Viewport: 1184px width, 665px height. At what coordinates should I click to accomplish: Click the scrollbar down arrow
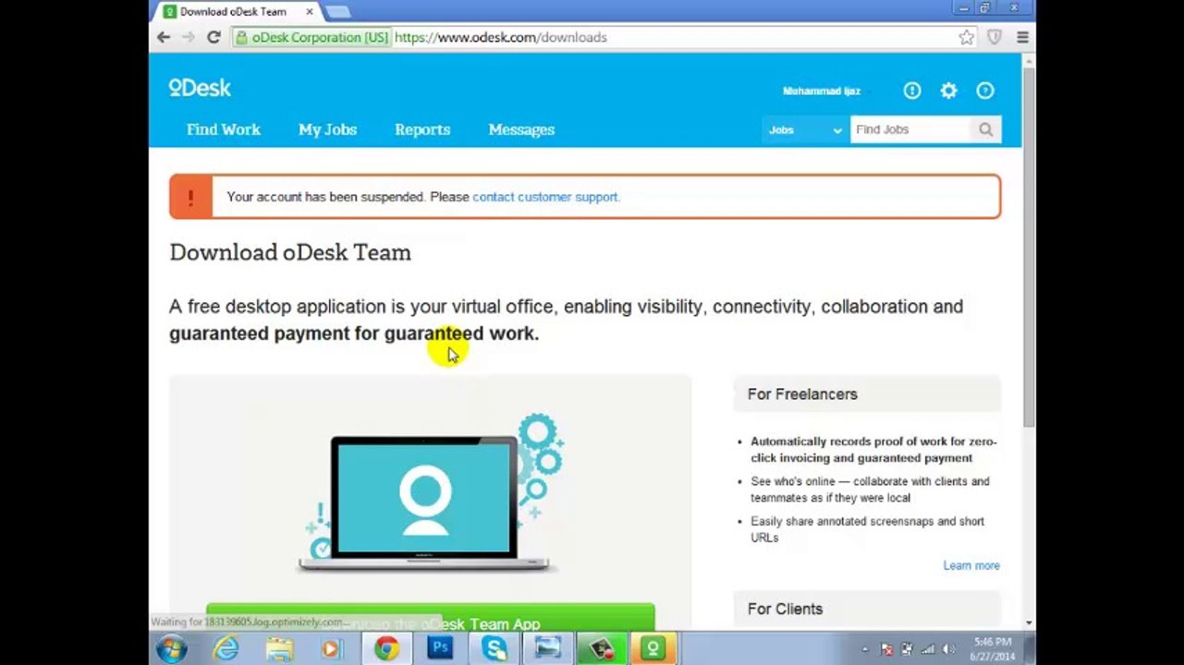pos(1029,624)
